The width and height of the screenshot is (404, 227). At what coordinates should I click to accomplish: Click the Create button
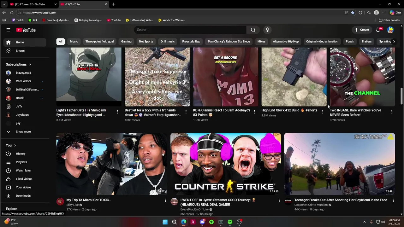pyautogui.click(x=362, y=30)
